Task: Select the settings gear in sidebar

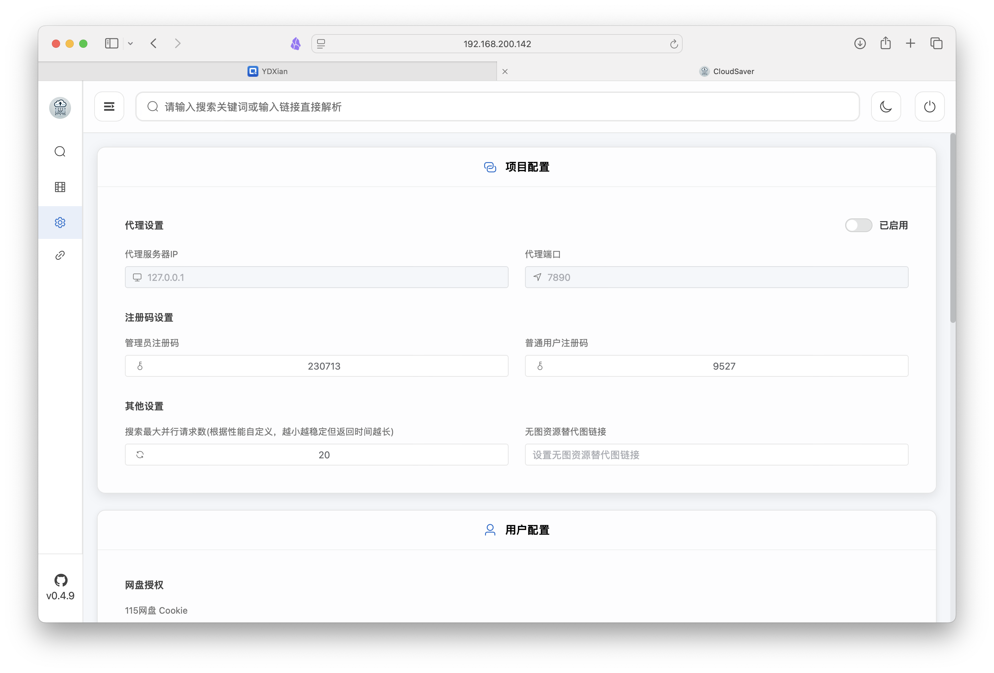Action: coord(60,222)
